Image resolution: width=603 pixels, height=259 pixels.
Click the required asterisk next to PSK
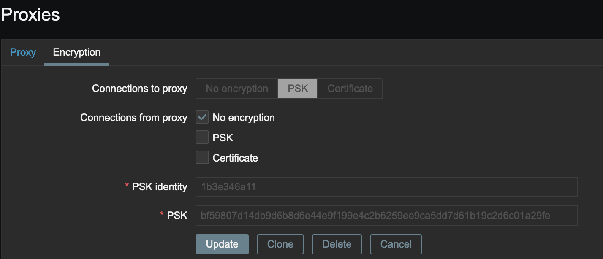tap(161, 215)
